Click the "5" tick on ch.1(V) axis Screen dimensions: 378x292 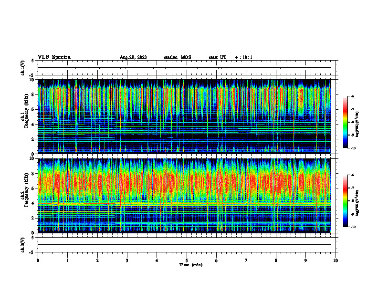(33, 61)
